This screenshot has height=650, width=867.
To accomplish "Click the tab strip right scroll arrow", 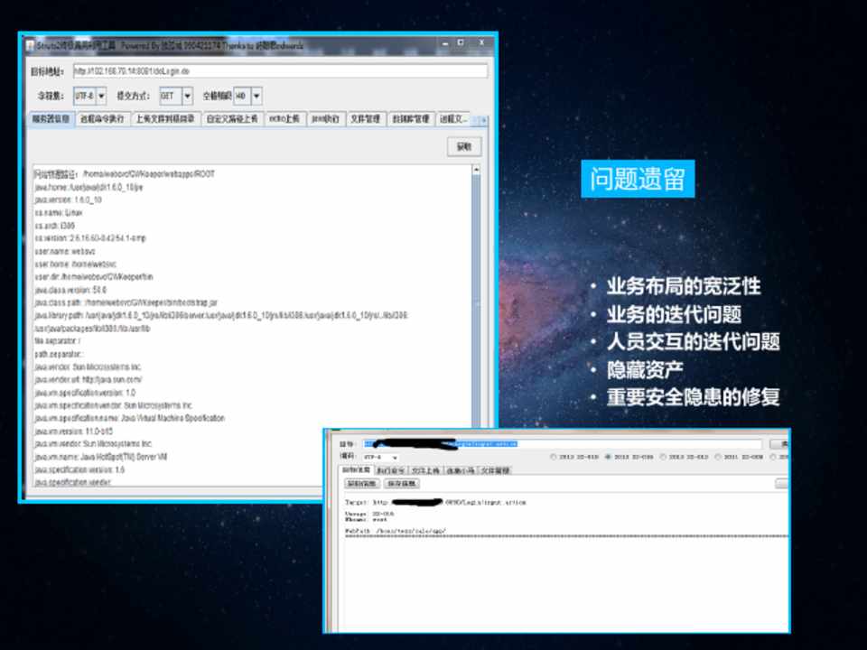I will [484, 119].
